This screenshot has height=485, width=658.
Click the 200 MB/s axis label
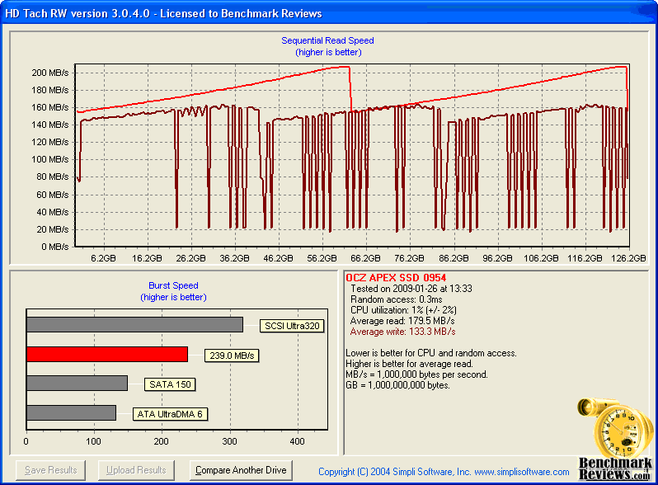50,73
